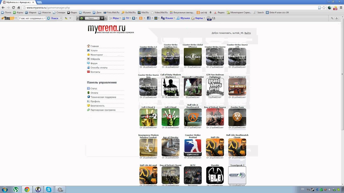The width and height of the screenshot is (344, 193).
Task: Open Мониторинг in the site menu
Action: tap(97, 55)
